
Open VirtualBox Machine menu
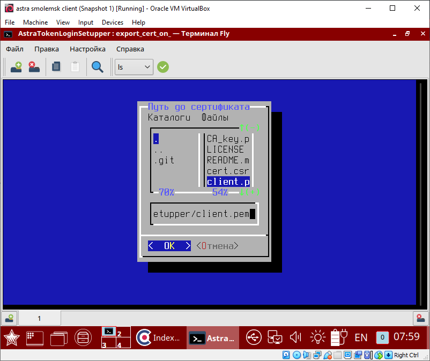(x=35, y=22)
